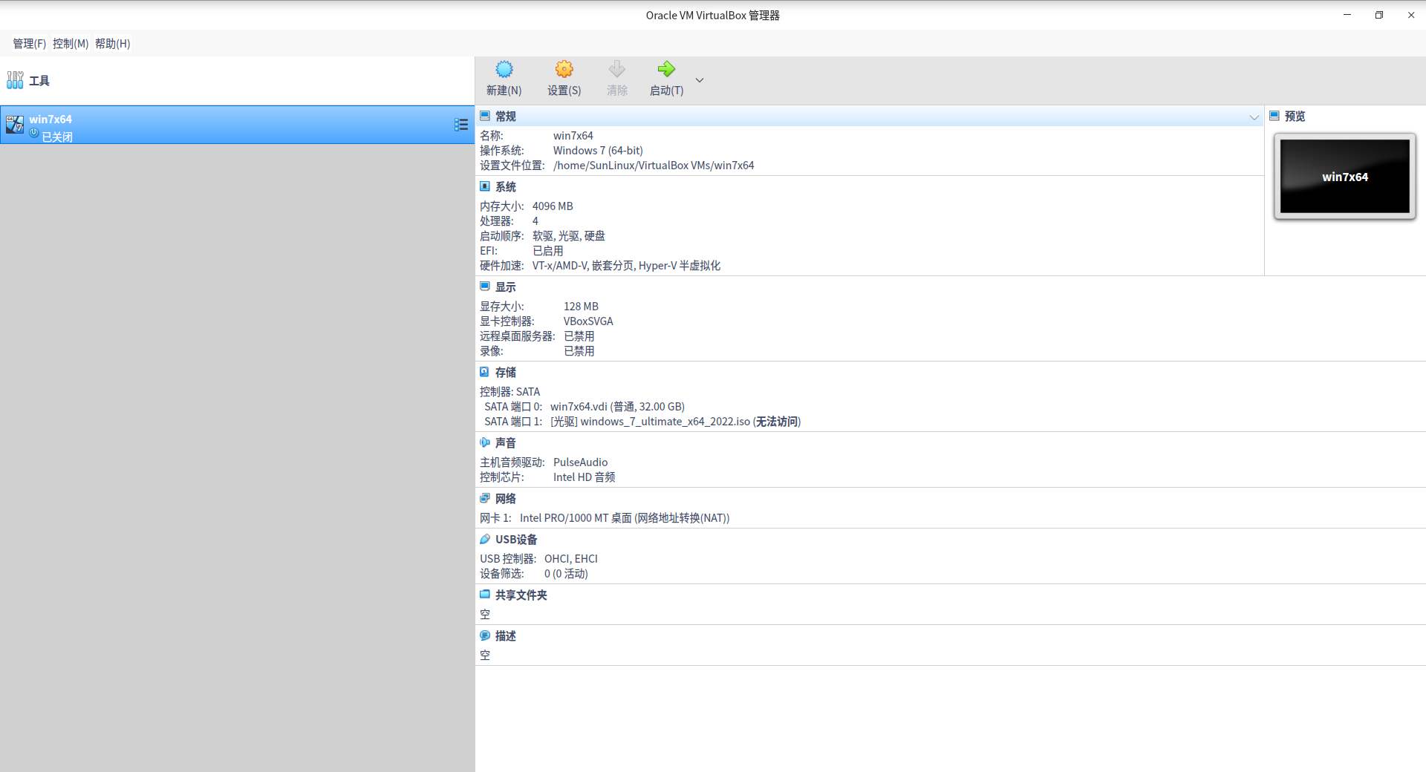Screen dimensions: 1426x772
Task: Open the win7x64 machine tools menu icon
Action: [461, 125]
